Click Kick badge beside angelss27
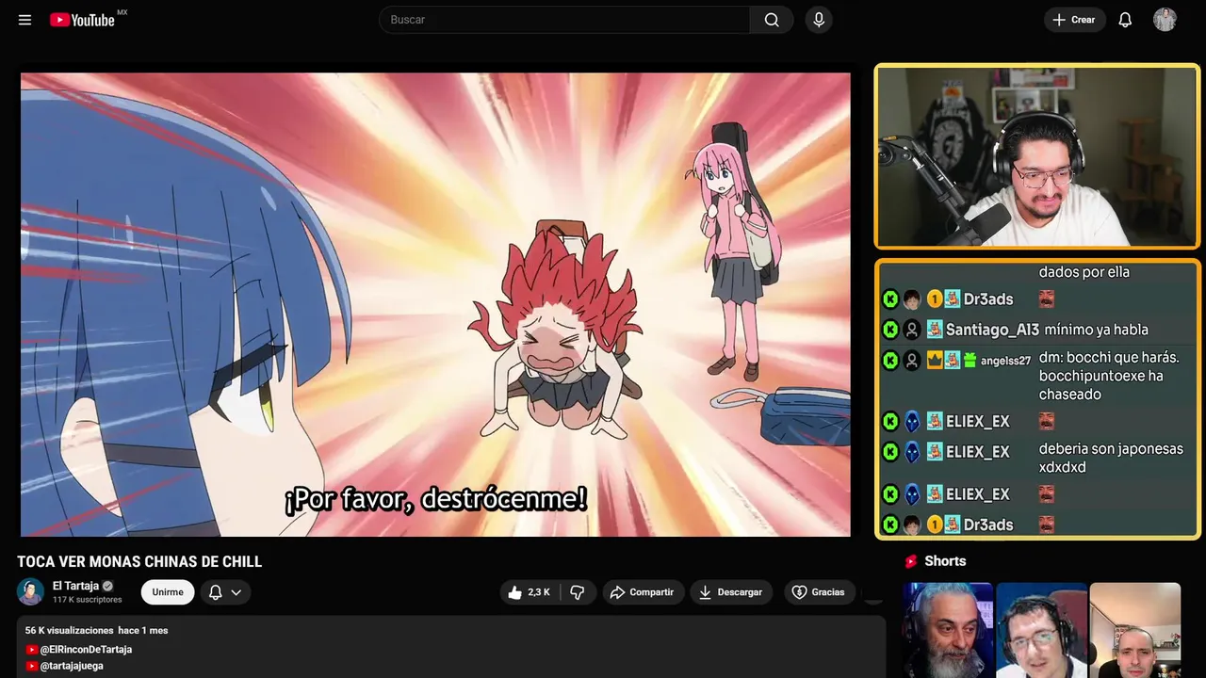The height and width of the screenshot is (678, 1206). (x=890, y=360)
